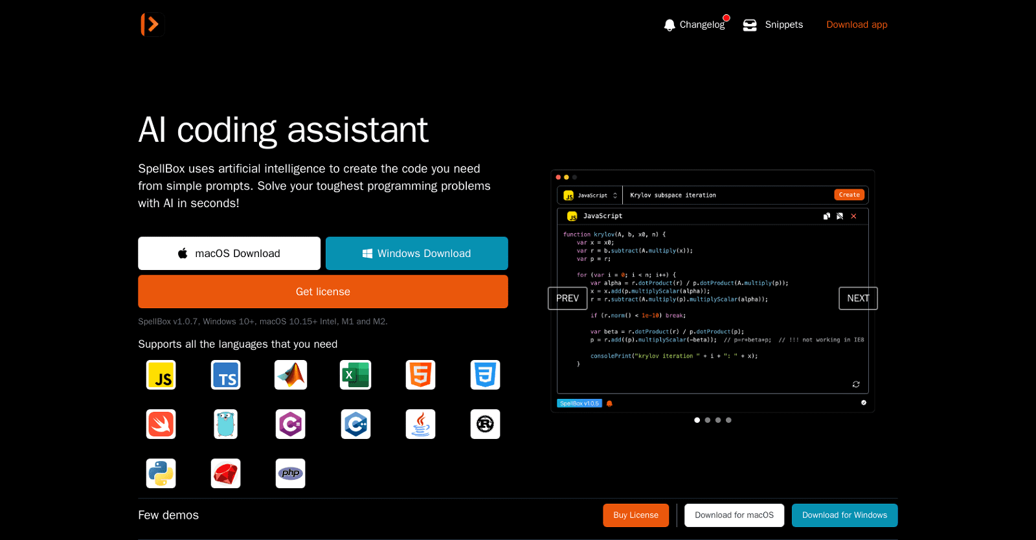This screenshot has height=540, width=1036.
Task: Select the Swift language icon
Action: 161,424
